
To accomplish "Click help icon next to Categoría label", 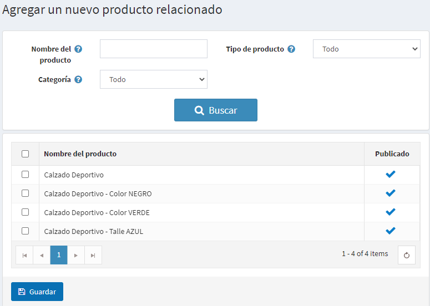I will pyautogui.click(x=78, y=79).
